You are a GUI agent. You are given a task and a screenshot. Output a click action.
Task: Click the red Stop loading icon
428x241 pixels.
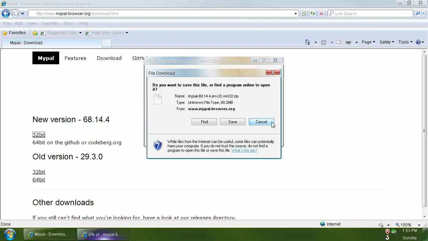[x=321, y=14]
